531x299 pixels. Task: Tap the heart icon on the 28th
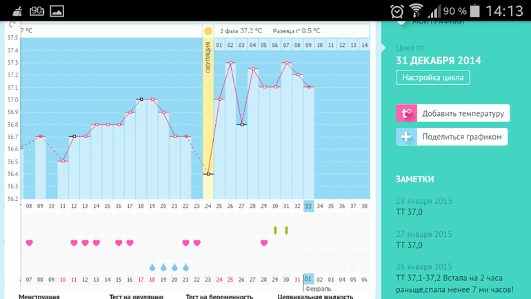[264, 243]
